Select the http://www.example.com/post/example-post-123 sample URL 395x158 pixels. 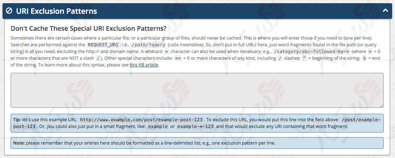coord(142,119)
